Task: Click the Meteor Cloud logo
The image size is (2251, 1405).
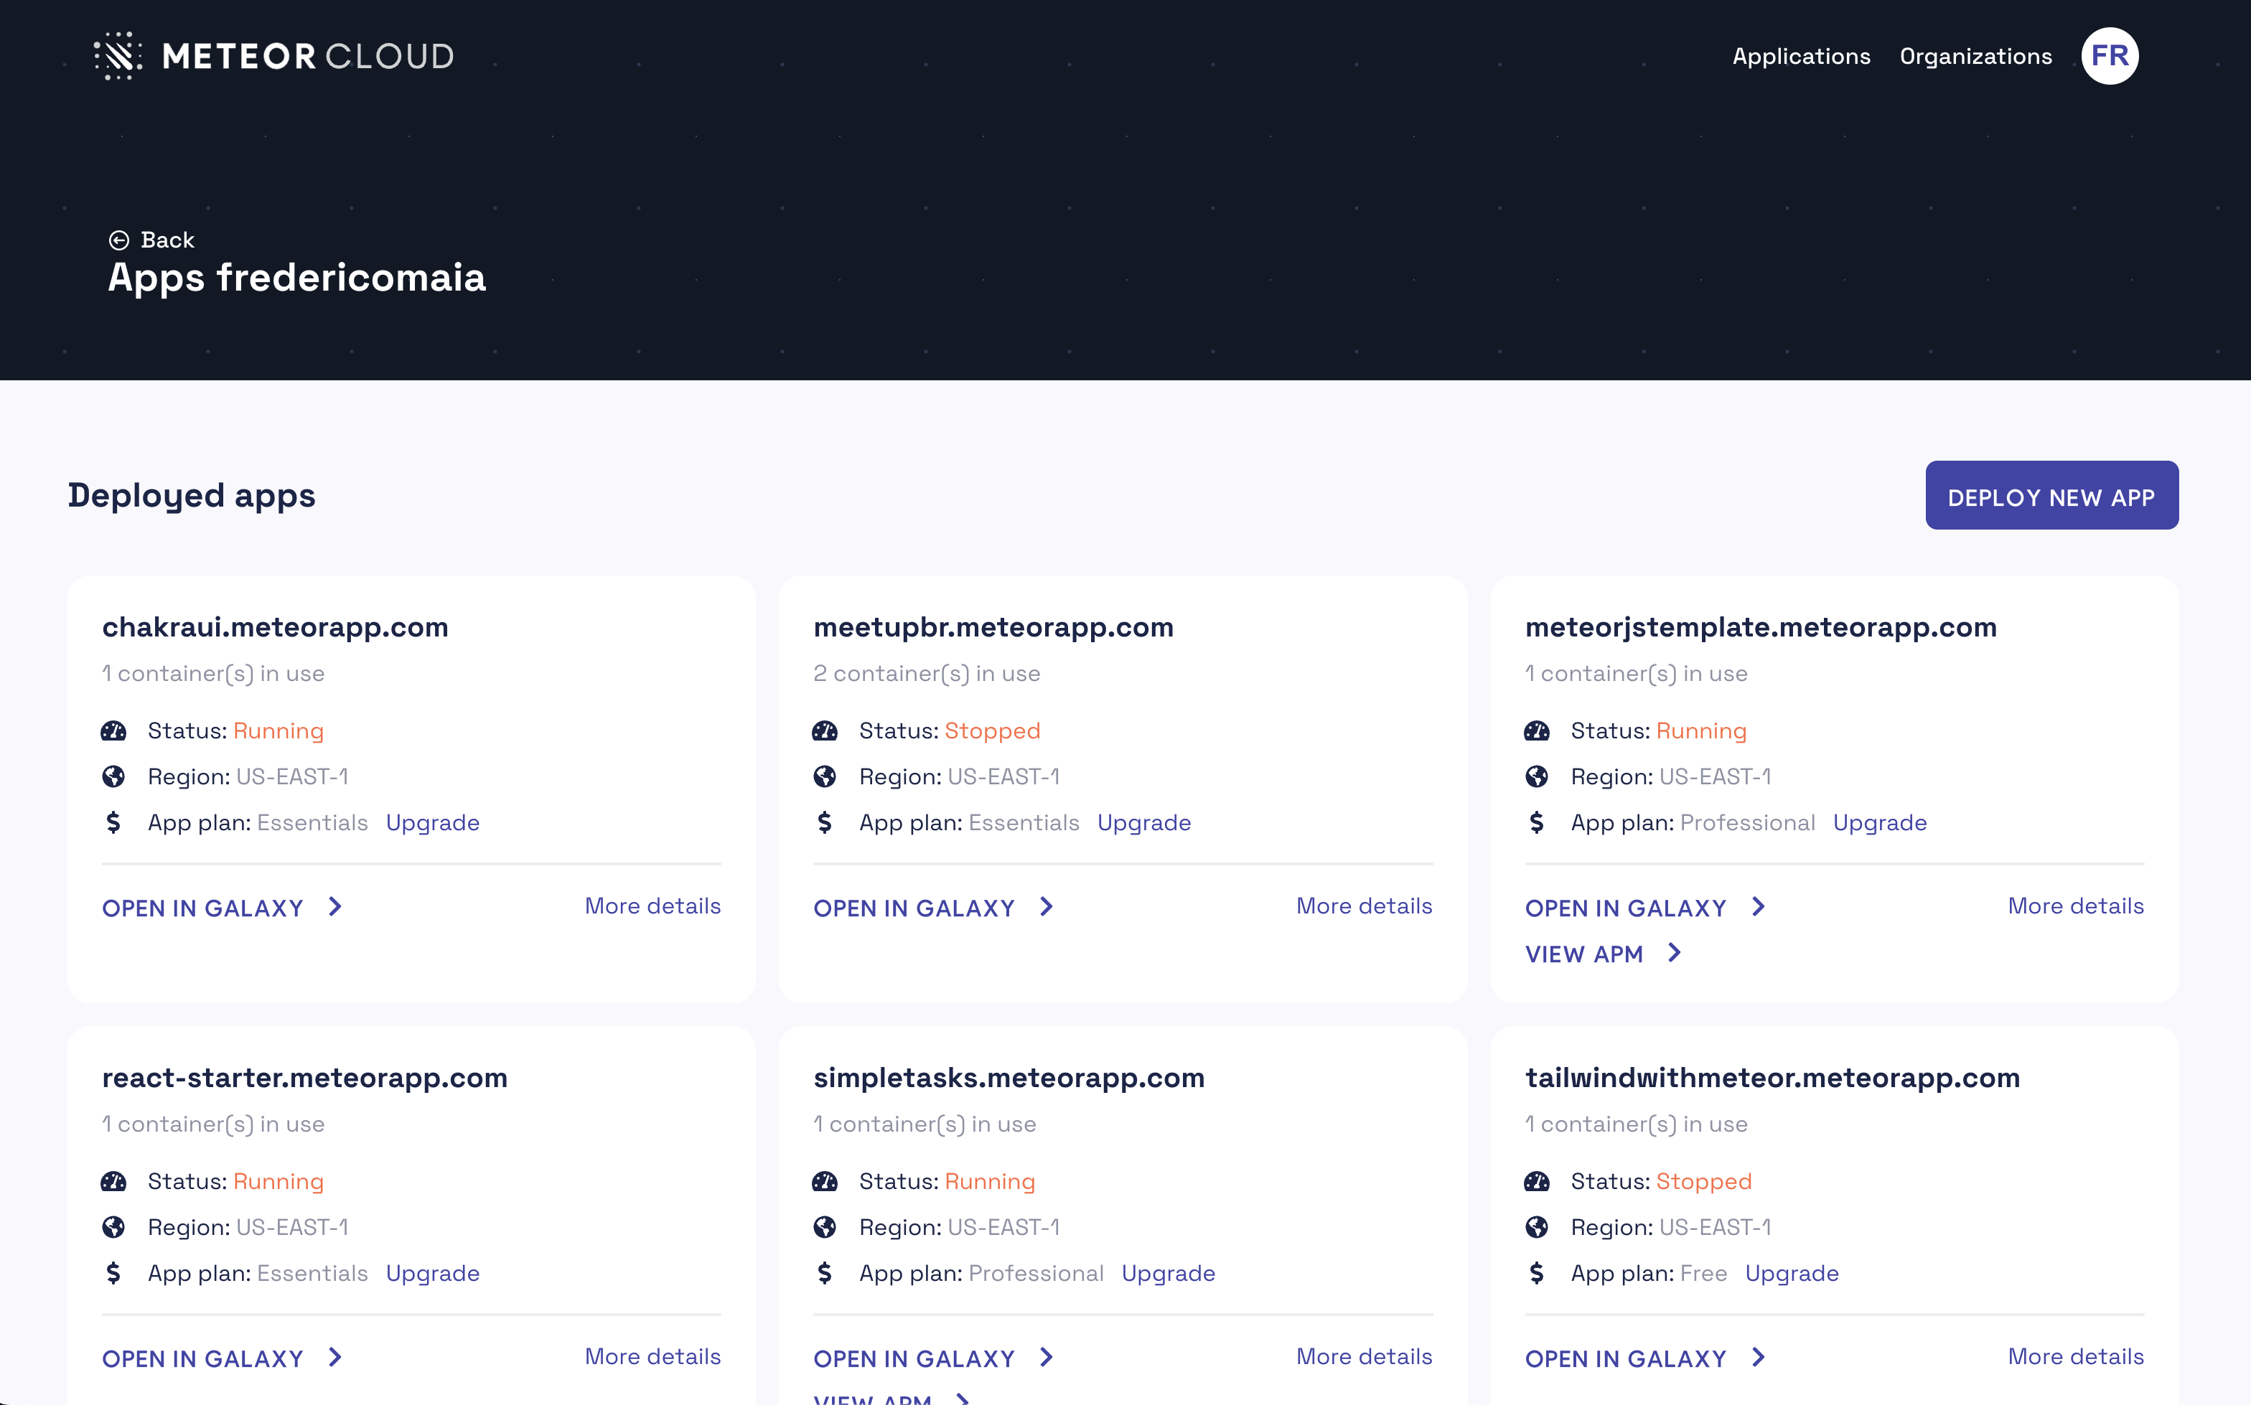Action: (274, 56)
